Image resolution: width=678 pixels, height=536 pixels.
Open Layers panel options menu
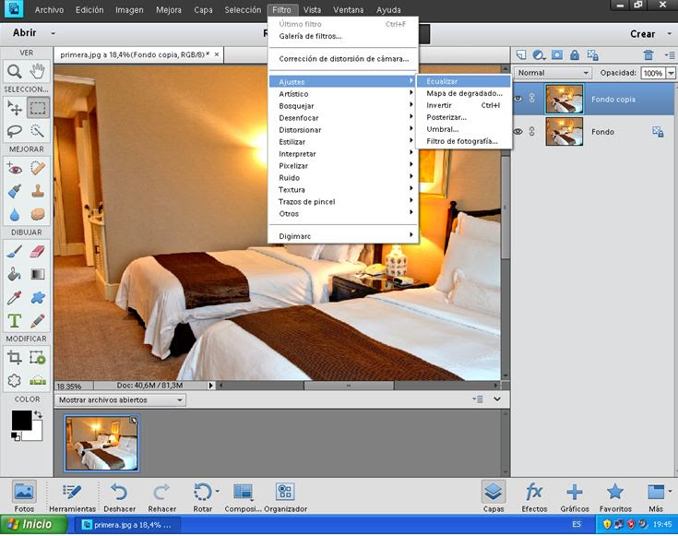670,55
